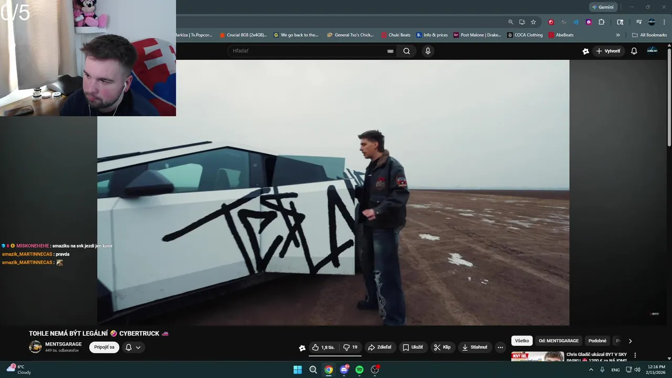Open Spotify from the taskbar
This screenshot has height=378, width=672.
coord(359,370)
